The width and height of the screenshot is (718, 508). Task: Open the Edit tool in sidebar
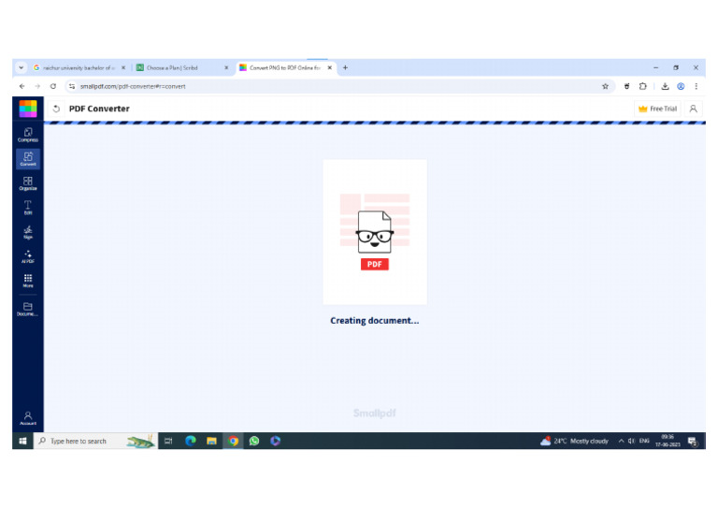28,208
